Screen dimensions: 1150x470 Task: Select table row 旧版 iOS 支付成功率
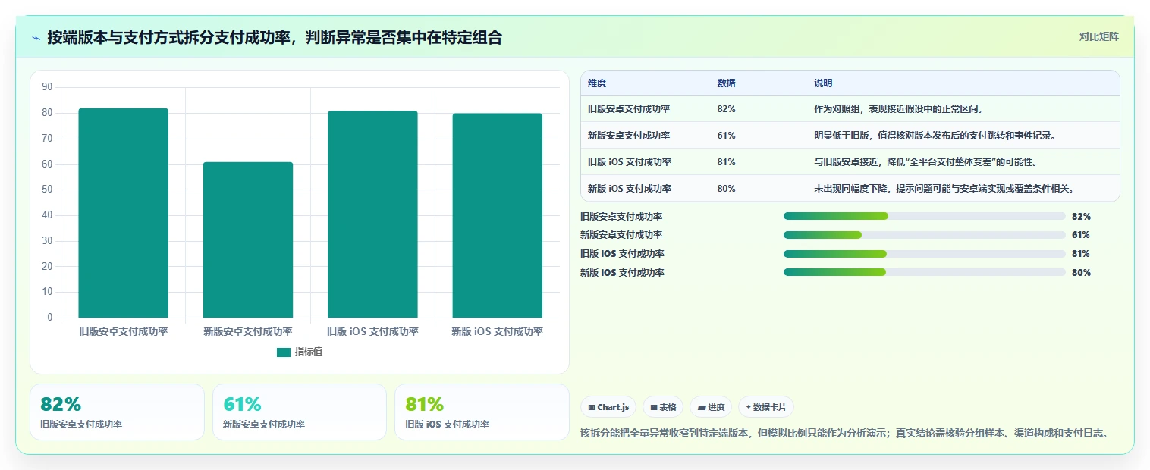click(850, 162)
